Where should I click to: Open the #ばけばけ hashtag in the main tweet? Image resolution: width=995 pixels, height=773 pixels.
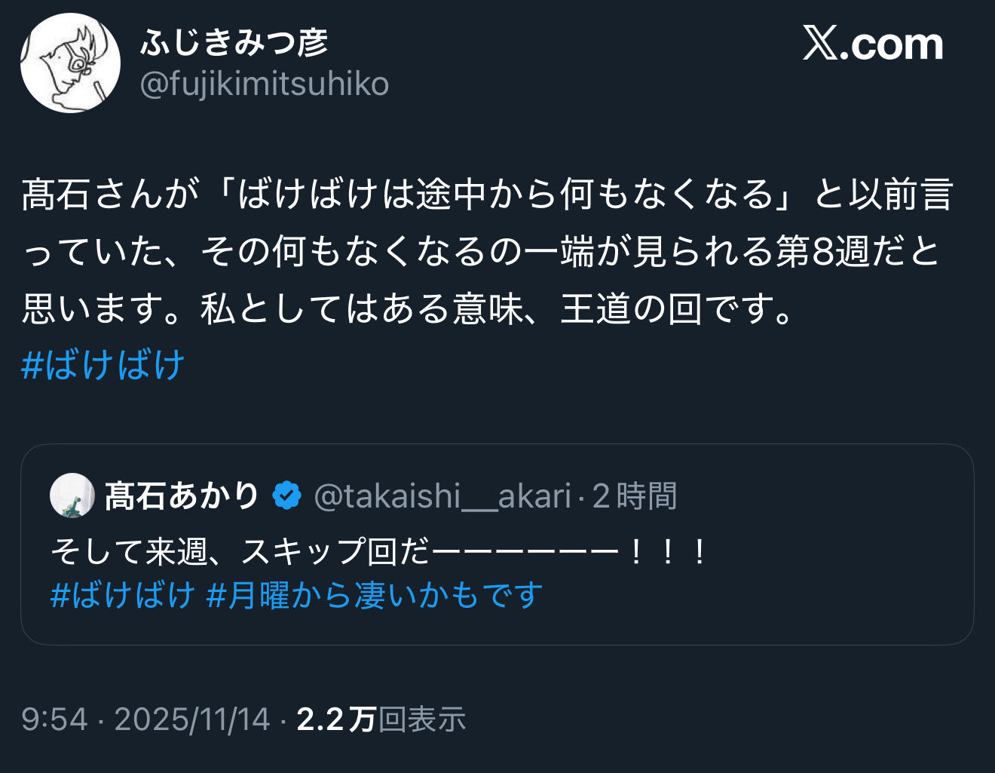coord(103,365)
